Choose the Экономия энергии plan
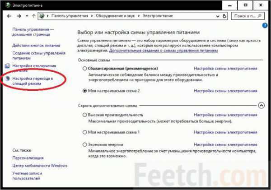The width and height of the screenshot is (271, 190). coord(84,144)
